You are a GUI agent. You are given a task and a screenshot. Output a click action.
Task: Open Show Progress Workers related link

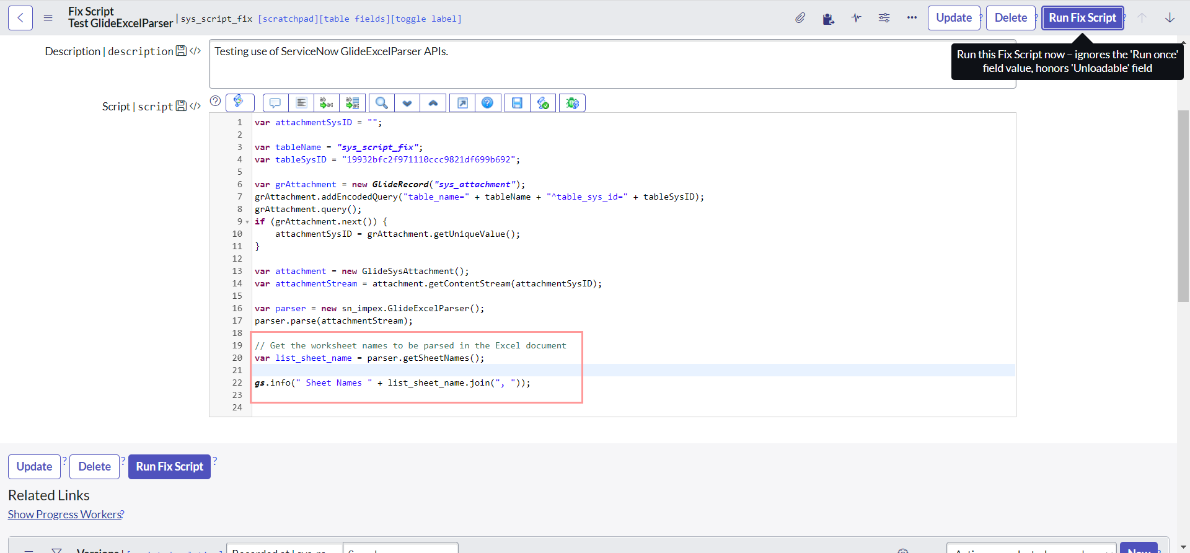[x=64, y=515]
